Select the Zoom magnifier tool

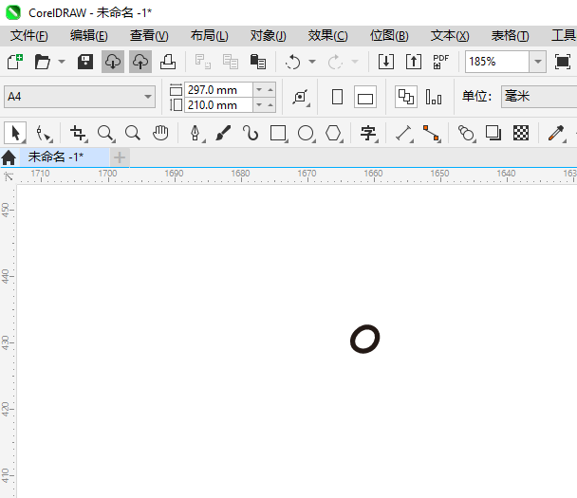point(105,133)
